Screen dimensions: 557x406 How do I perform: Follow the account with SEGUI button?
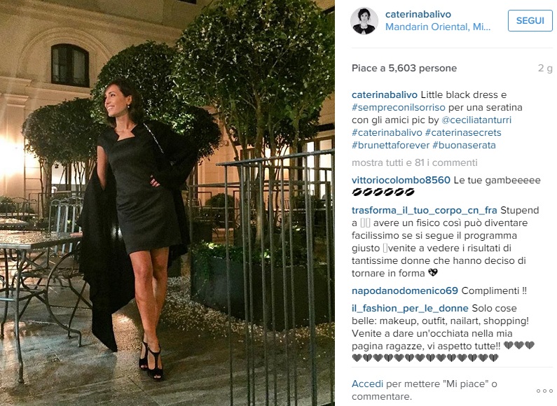530,20
